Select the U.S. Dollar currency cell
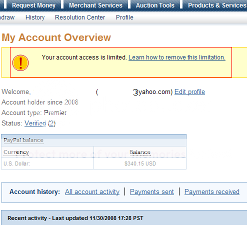The image size is (247, 225). tap(47, 163)
